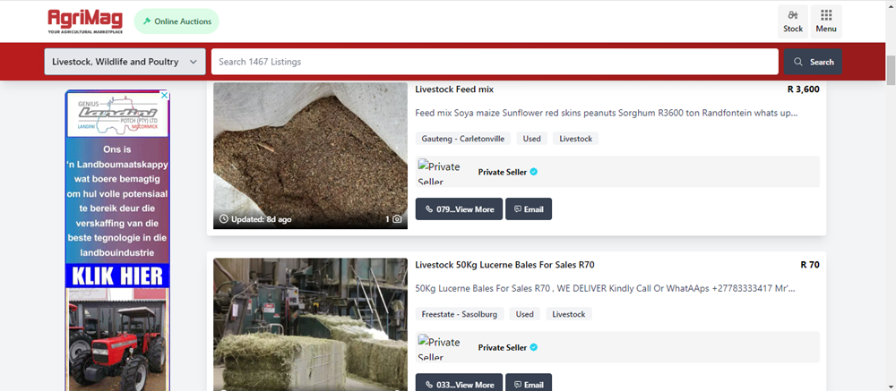Image resolution: width=896 pixels, height=391 pixels.
Task: Open the Livestock Feed mix listing title
Action: [454, 89]
